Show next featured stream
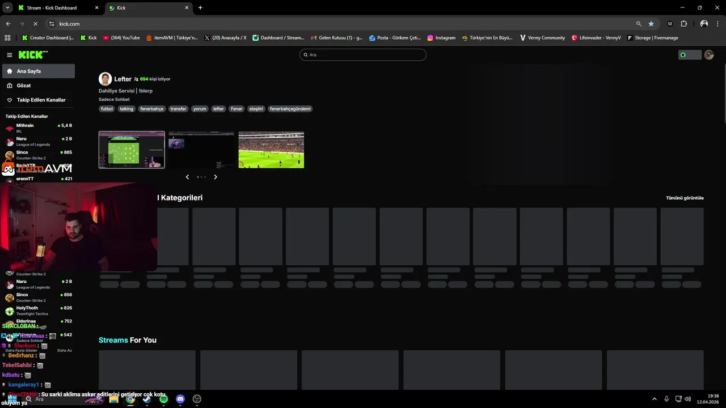726x408 pixels. (216, 177)
